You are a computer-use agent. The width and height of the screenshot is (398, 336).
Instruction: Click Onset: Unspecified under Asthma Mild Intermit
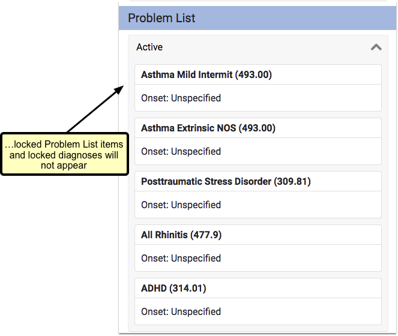tap(181, 98)
